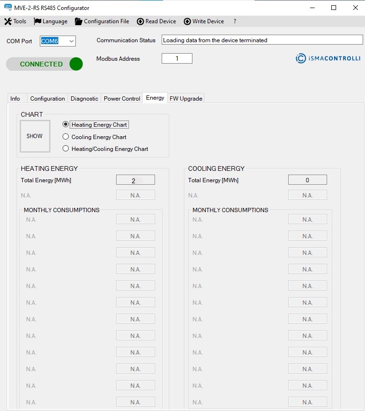Expand the COM Port dropdown
The width and height of the screenshot is (365, 411).
click(x=72, y=41)
